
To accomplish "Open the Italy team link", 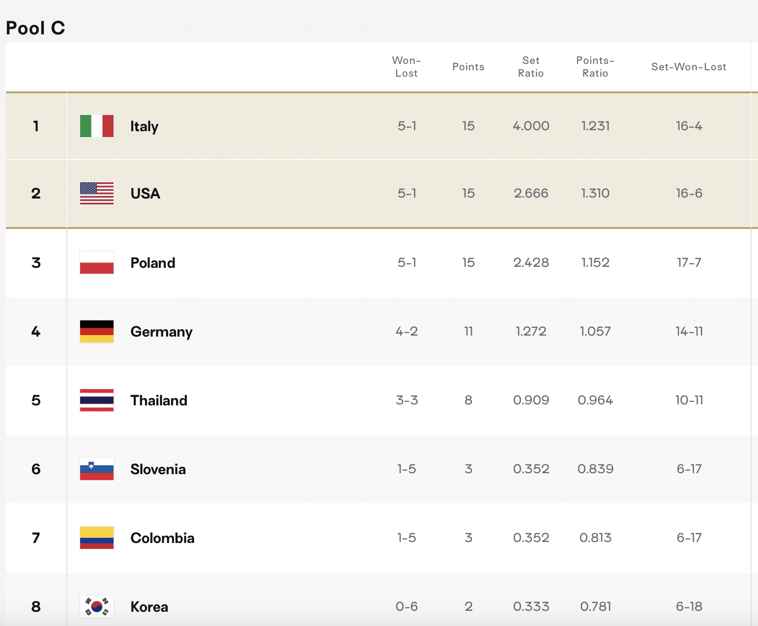I will point(144,126).
